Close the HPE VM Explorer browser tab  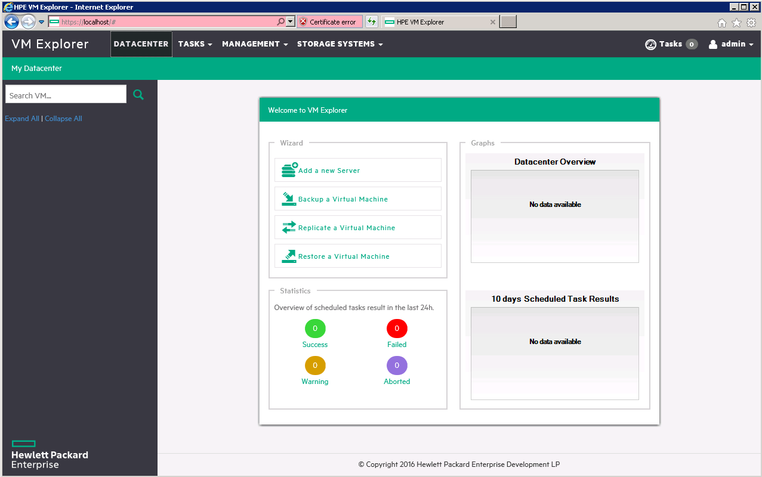coord(493,22)
